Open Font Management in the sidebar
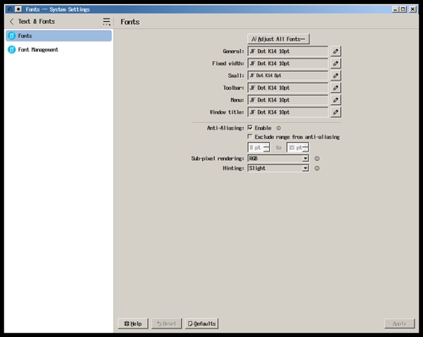Image resolution: width=423 pixels, height=337 pixels. pos(58,50)
